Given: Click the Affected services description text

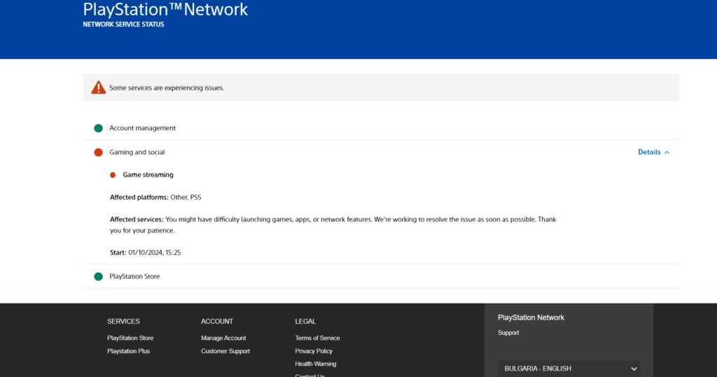Looking at the screenshot, I should (x=333, y=225).
